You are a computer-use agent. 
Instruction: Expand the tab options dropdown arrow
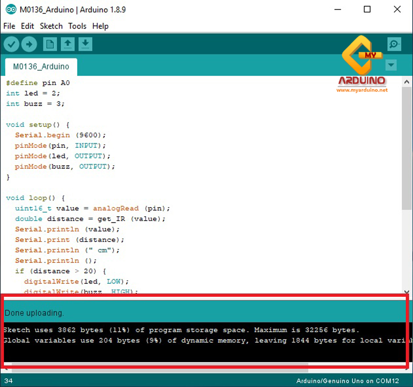tap(391, 65)
